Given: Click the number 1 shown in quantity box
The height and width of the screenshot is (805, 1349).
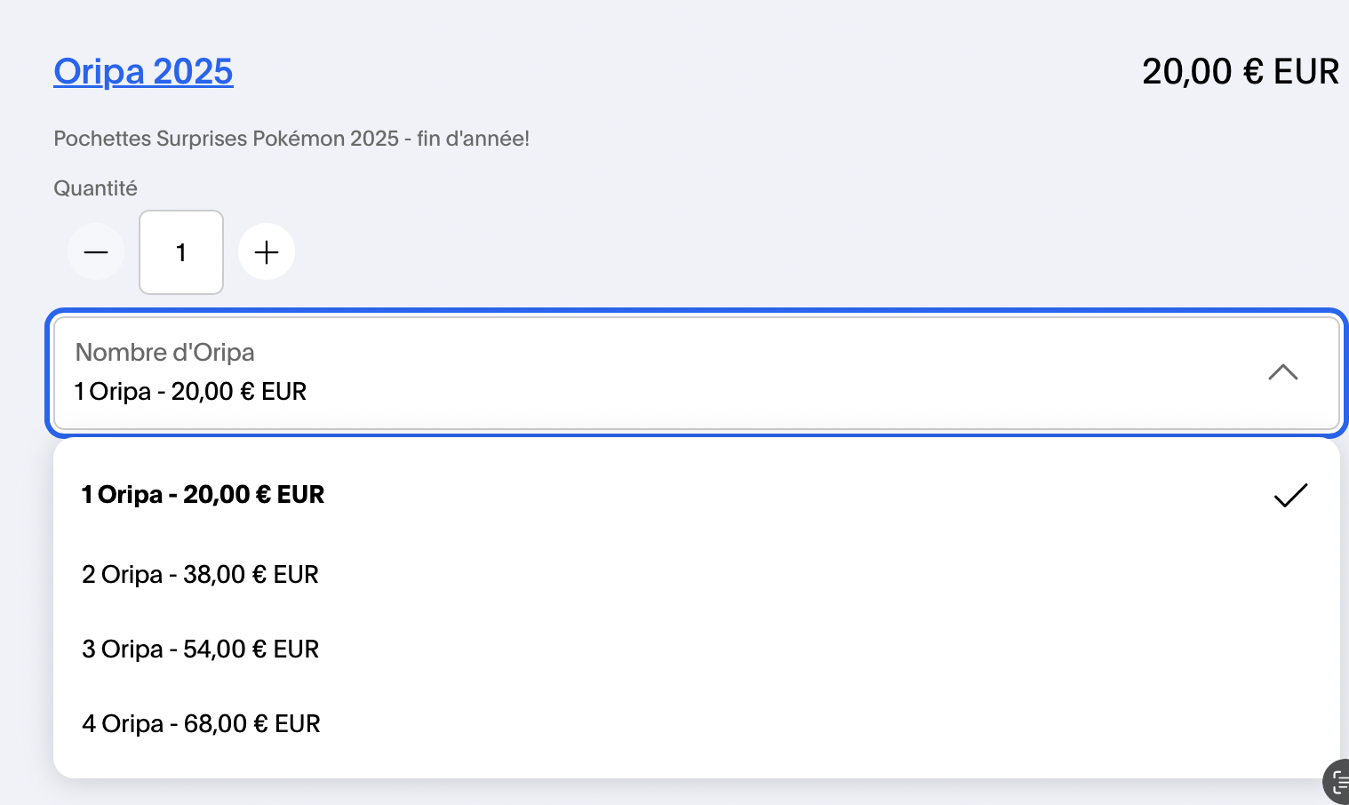Looking at the screenshot, I should 180,253.
